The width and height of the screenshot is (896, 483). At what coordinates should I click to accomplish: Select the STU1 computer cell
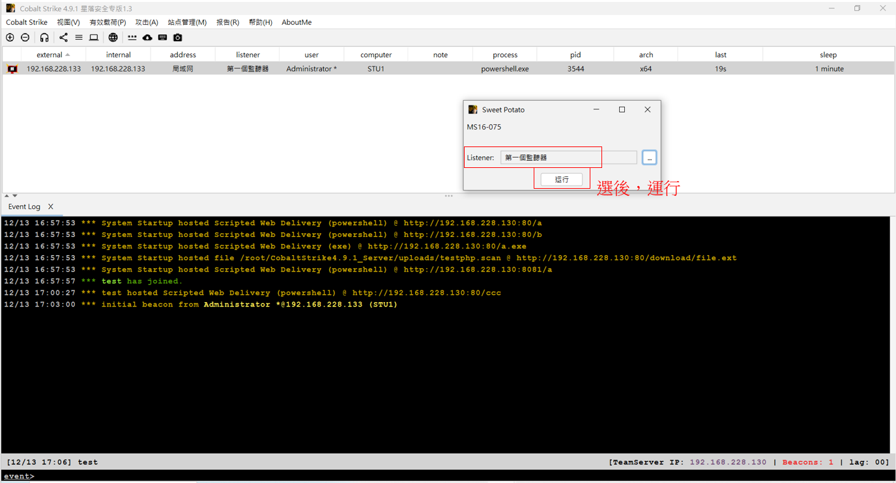click(x=376, y=68)
